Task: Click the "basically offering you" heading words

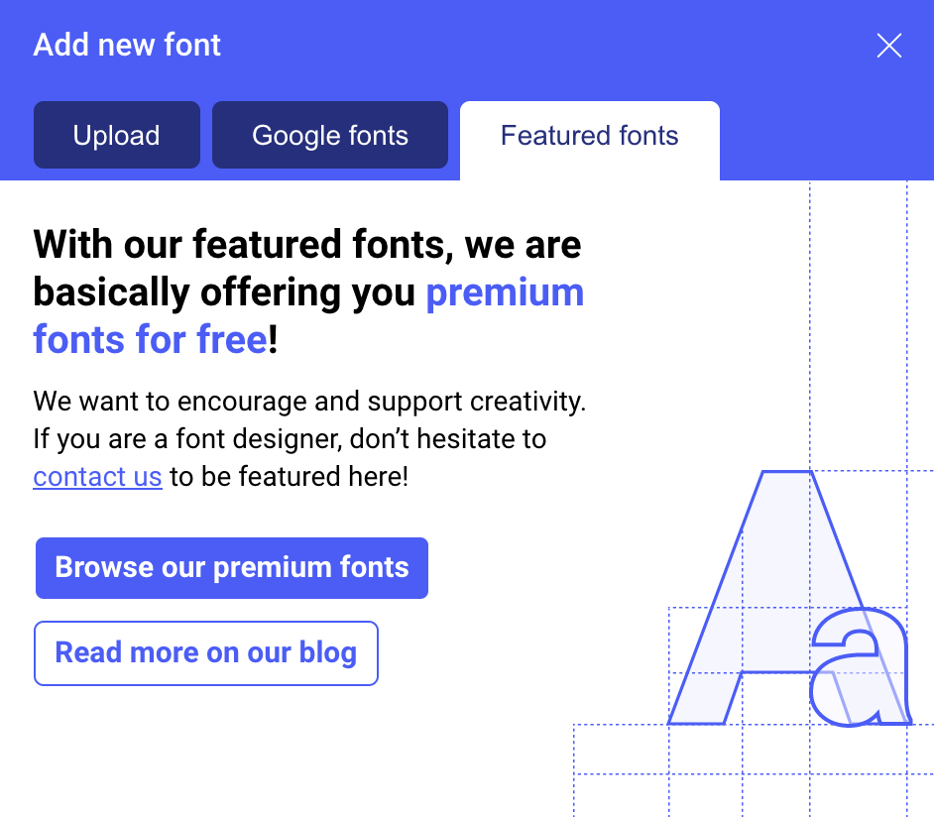Action: click(x=224, y=292)
